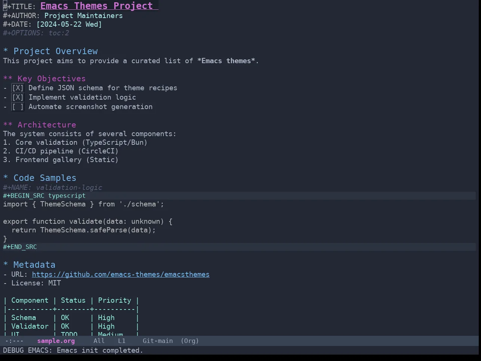Click '1. Core validation (TypeScript/Bun)' item

coord(75,143)
